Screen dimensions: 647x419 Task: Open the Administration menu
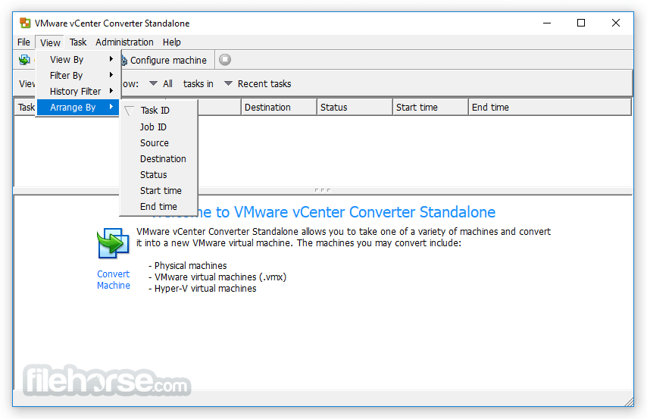[124, 42]
